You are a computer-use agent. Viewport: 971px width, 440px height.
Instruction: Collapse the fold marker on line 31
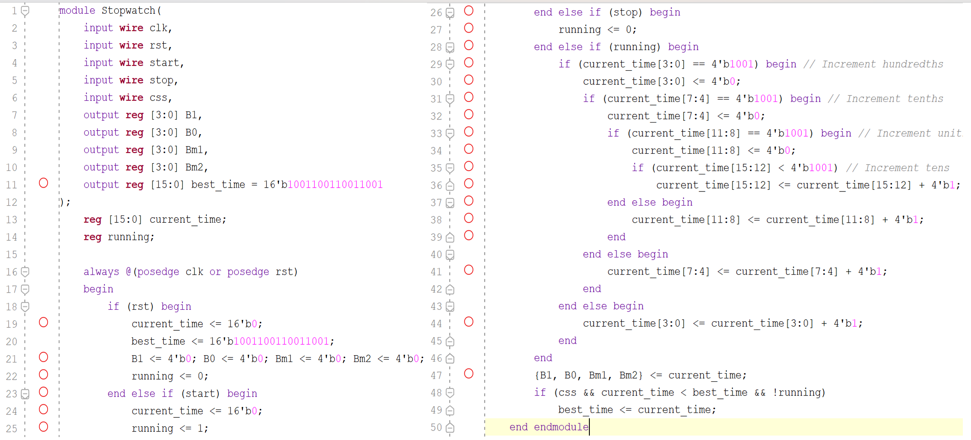[450, 99]
